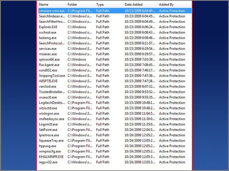Click date 10/23/2009 9:55:35 cell
Screen dimensions: 229x171
tap(140, 97)
